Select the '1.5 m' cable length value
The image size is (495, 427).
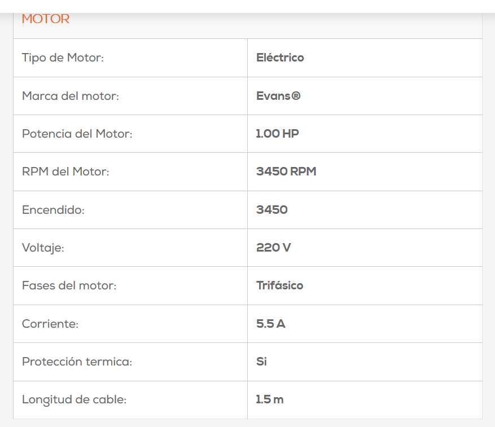(269, 400)
